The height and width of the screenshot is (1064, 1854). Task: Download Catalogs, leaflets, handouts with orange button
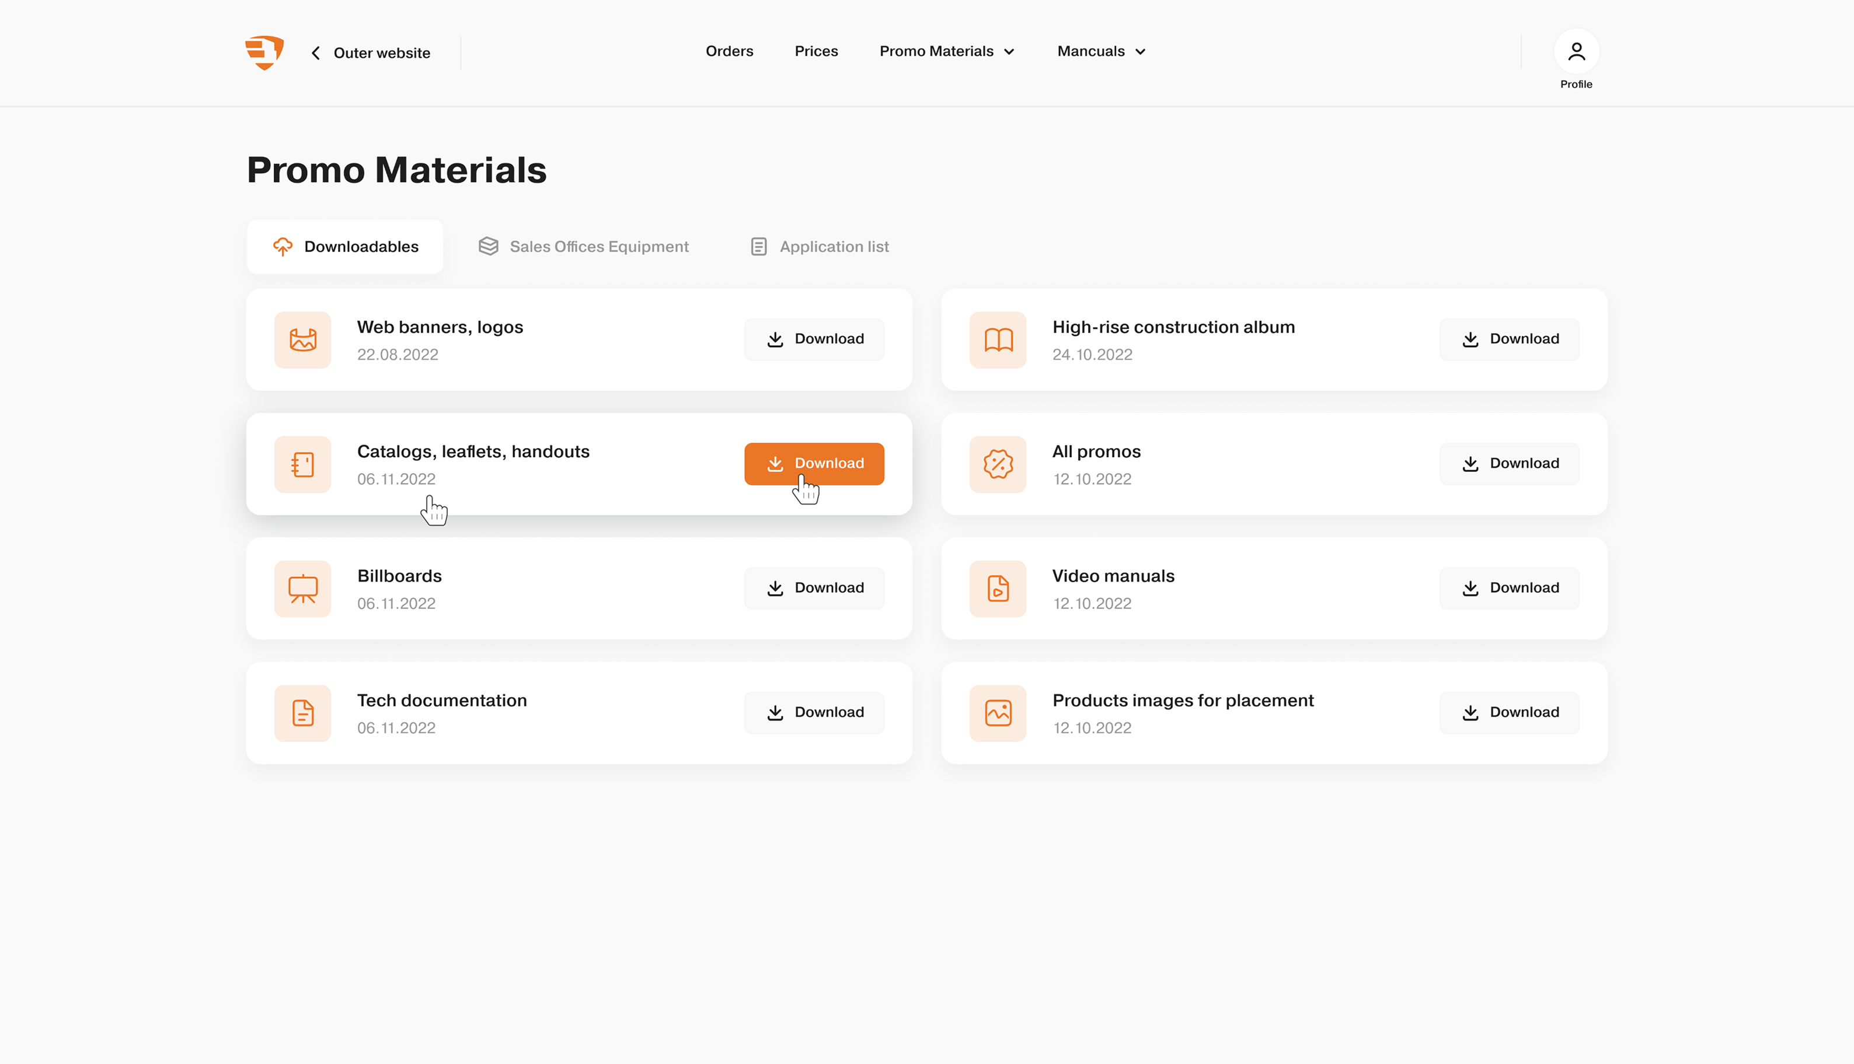pyautogui.click(x=814, y=463)
